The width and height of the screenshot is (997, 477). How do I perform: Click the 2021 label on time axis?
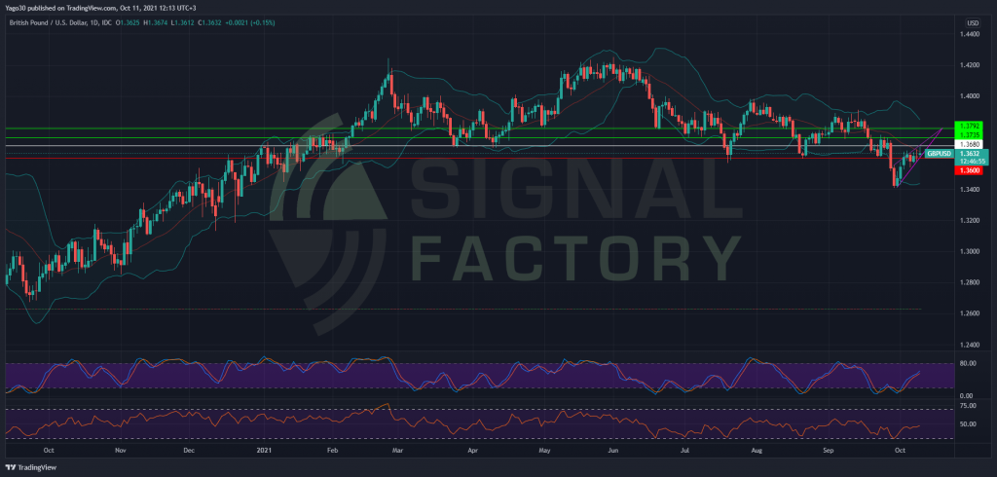pyautogui.click(x=263, y=450)
